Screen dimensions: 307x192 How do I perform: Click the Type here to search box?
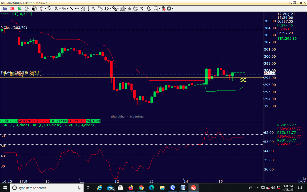point(47,188)
